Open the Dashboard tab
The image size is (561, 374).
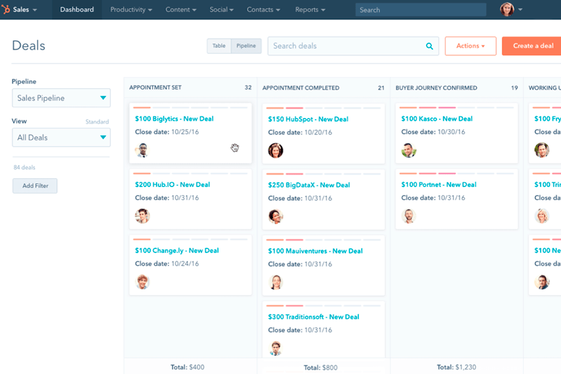[77, 10]
